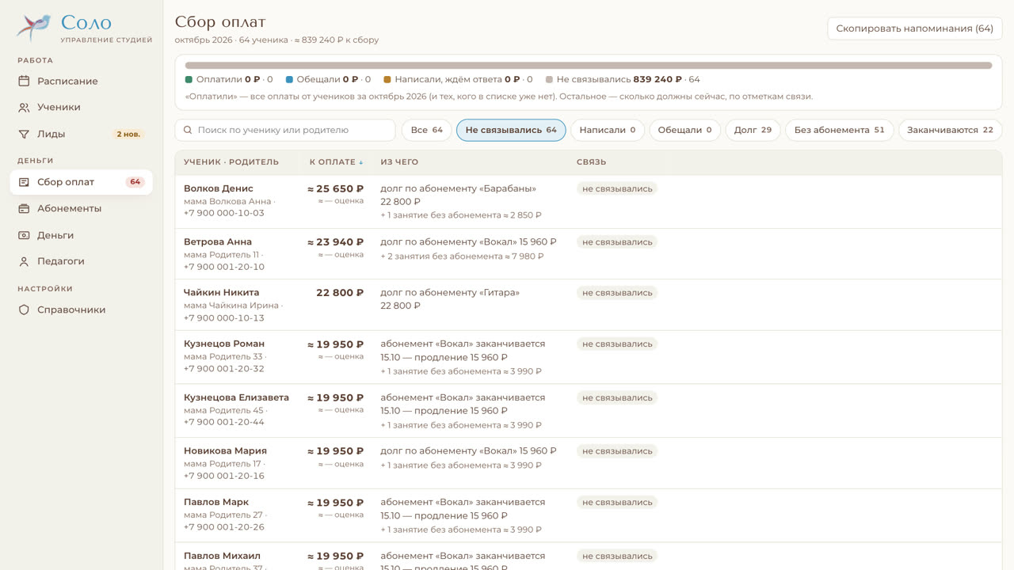Open the Павлов Марк row
1014x570 pixels.
click(x=589, y=515)
